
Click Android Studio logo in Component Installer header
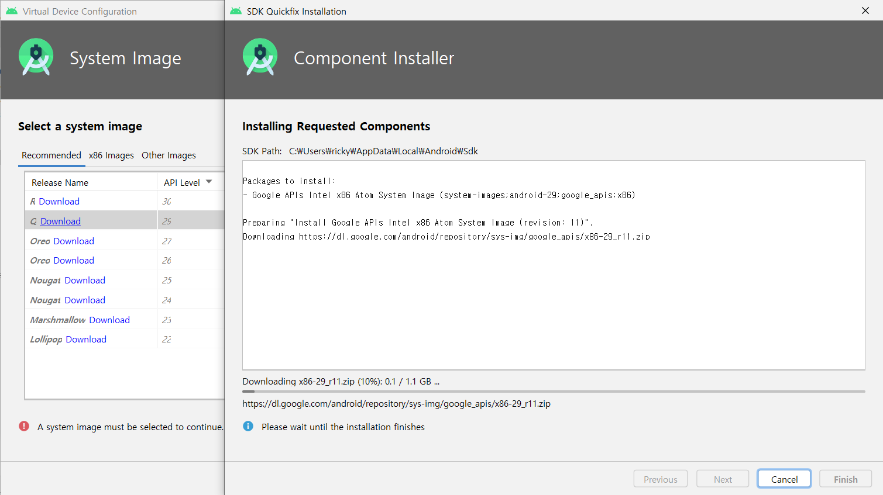pos(260,57)
